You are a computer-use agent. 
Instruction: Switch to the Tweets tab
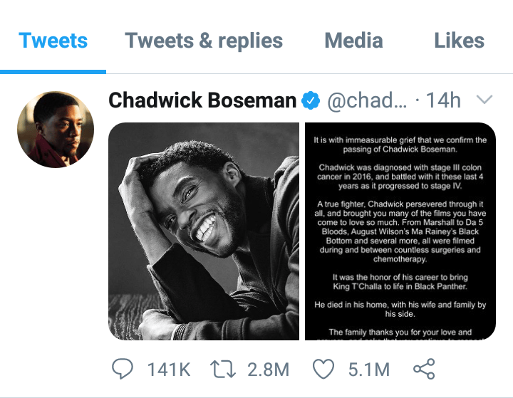coord(53,41)
